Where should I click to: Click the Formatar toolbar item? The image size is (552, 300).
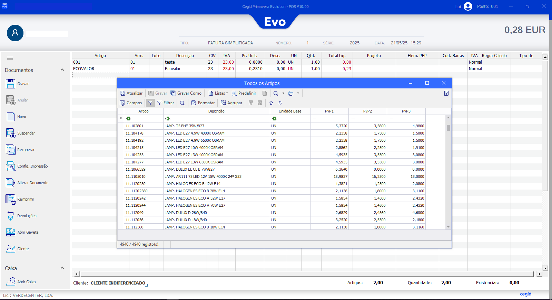[203, 103]
